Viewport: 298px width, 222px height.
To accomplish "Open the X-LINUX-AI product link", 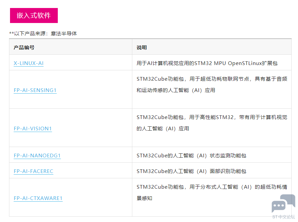I will (x=28, y=63).
